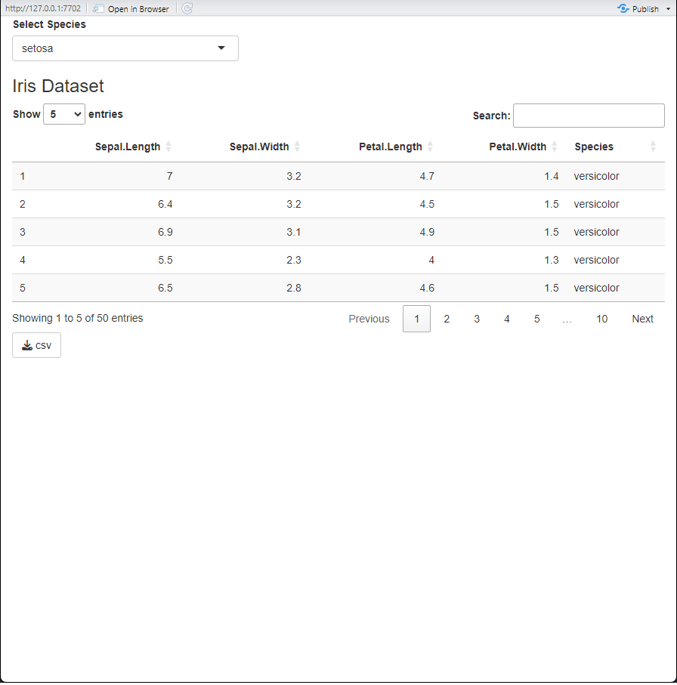
Task: Sort by Sepal.Length column arrows
Action: [168, 147]
